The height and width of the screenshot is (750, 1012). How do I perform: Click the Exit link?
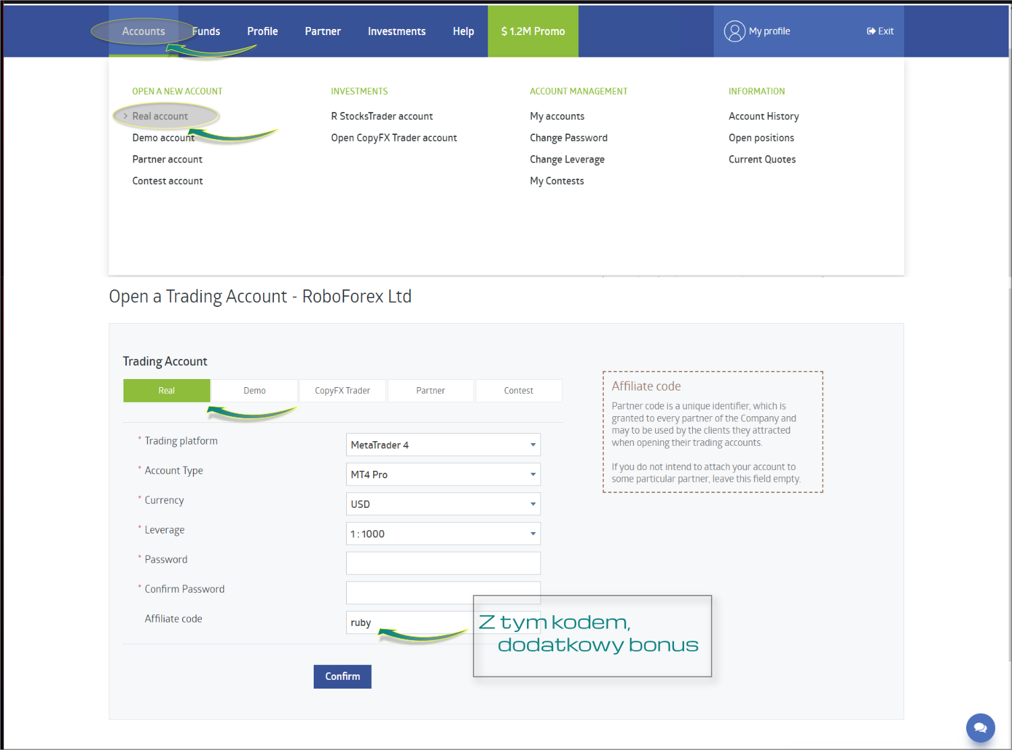886,31
